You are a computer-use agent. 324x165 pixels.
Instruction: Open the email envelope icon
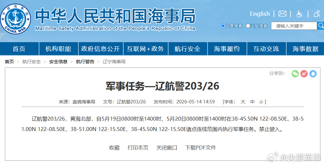pyautogui.click(x=282, y=14)
